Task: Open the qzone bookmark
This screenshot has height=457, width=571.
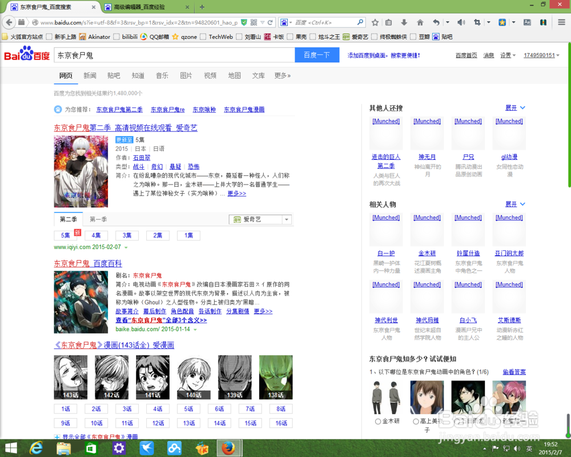Action: click(184, 37)
